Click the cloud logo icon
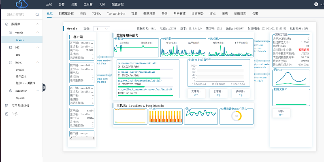Viewport: 324px width, 162px height. 21,4
